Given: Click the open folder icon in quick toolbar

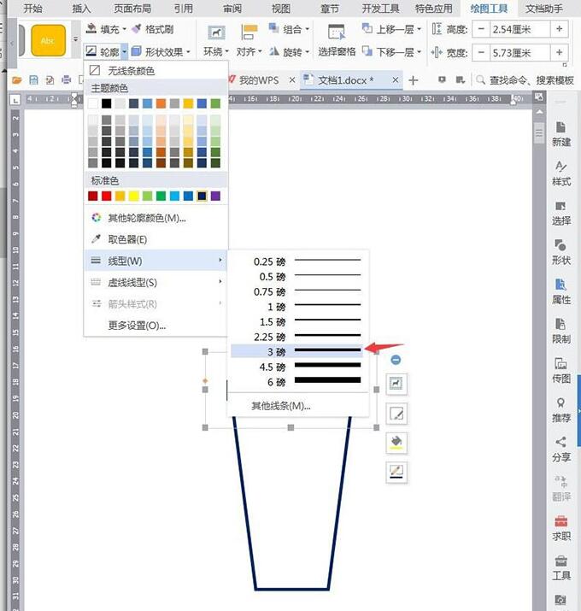Looking at the screenshot, I should click(16, 80).
